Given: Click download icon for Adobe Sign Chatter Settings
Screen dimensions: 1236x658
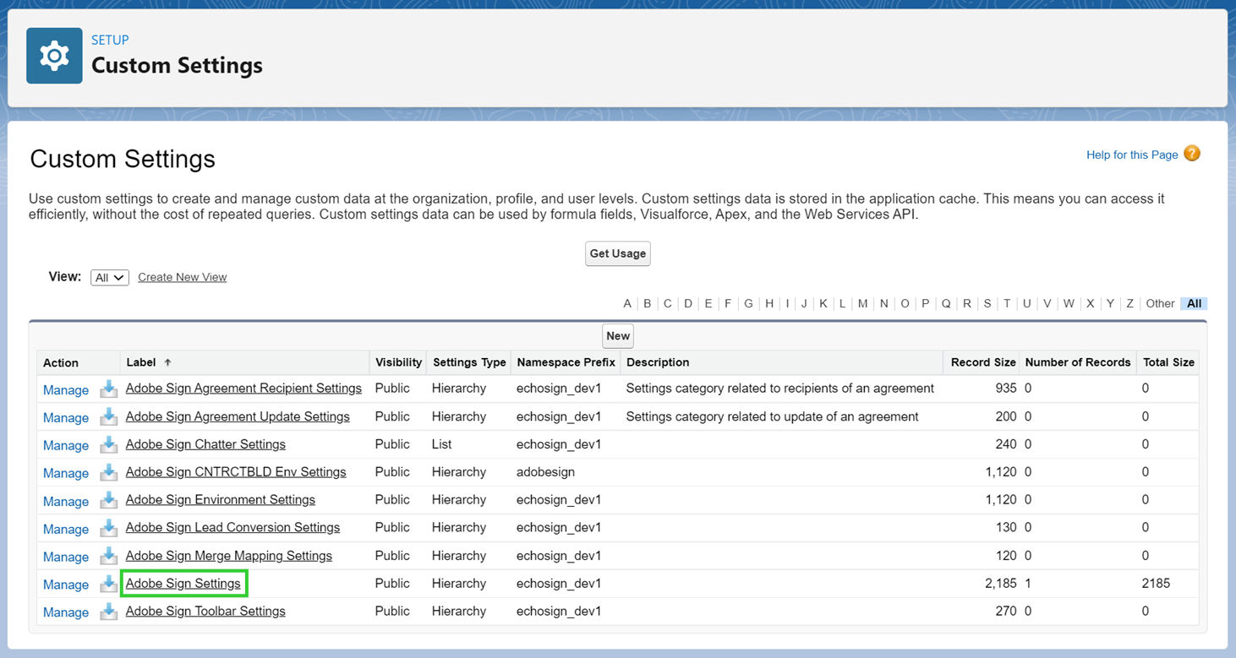Looking at the screenshot, I should (x=108, y=445).
